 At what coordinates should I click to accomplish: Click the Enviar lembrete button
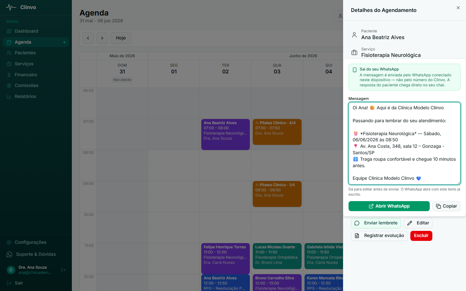[376, 223]
